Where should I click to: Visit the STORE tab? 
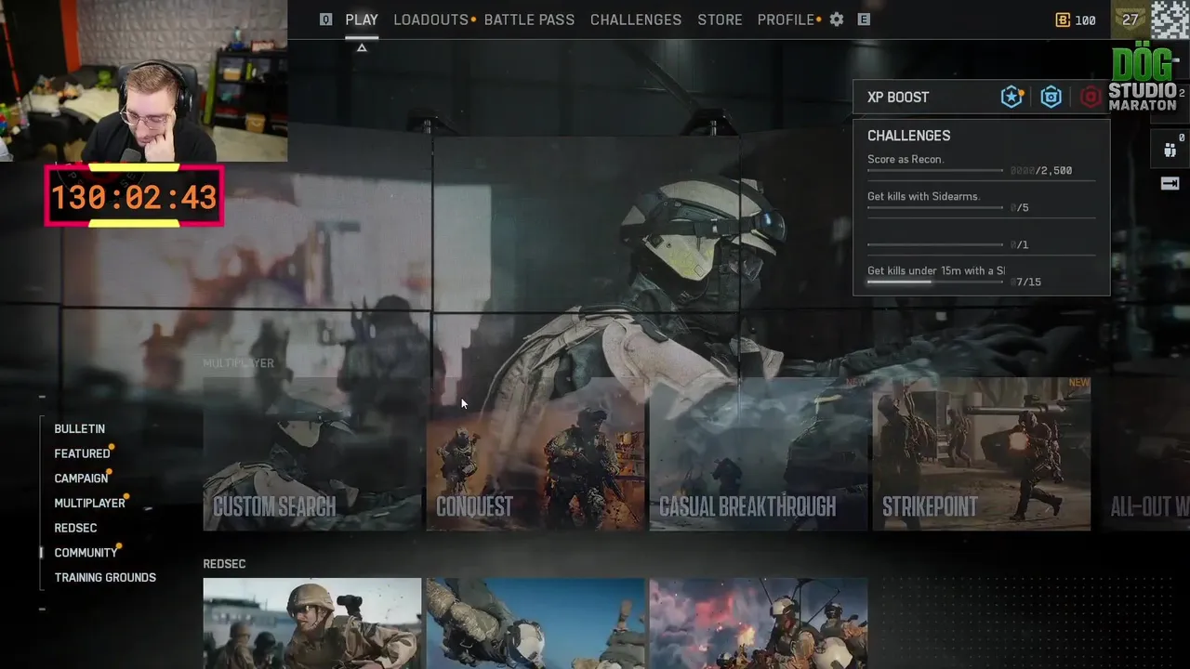[720, 20]
